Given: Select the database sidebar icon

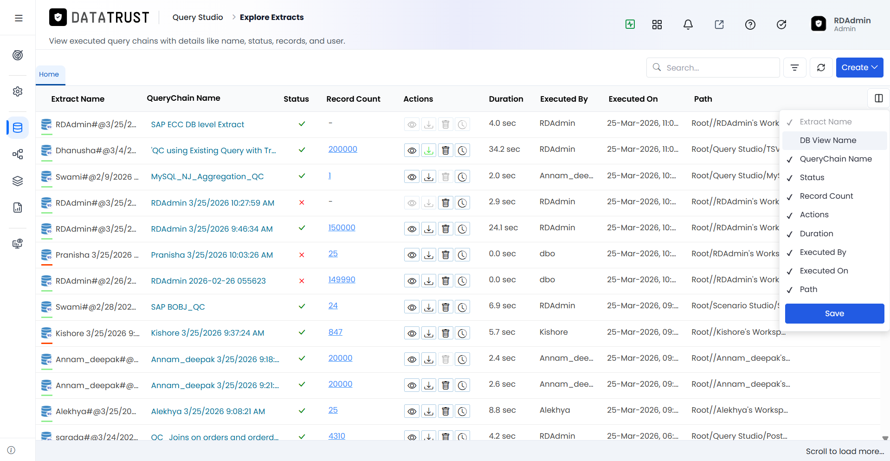Looking at the screenshot, I should point(18,128).
